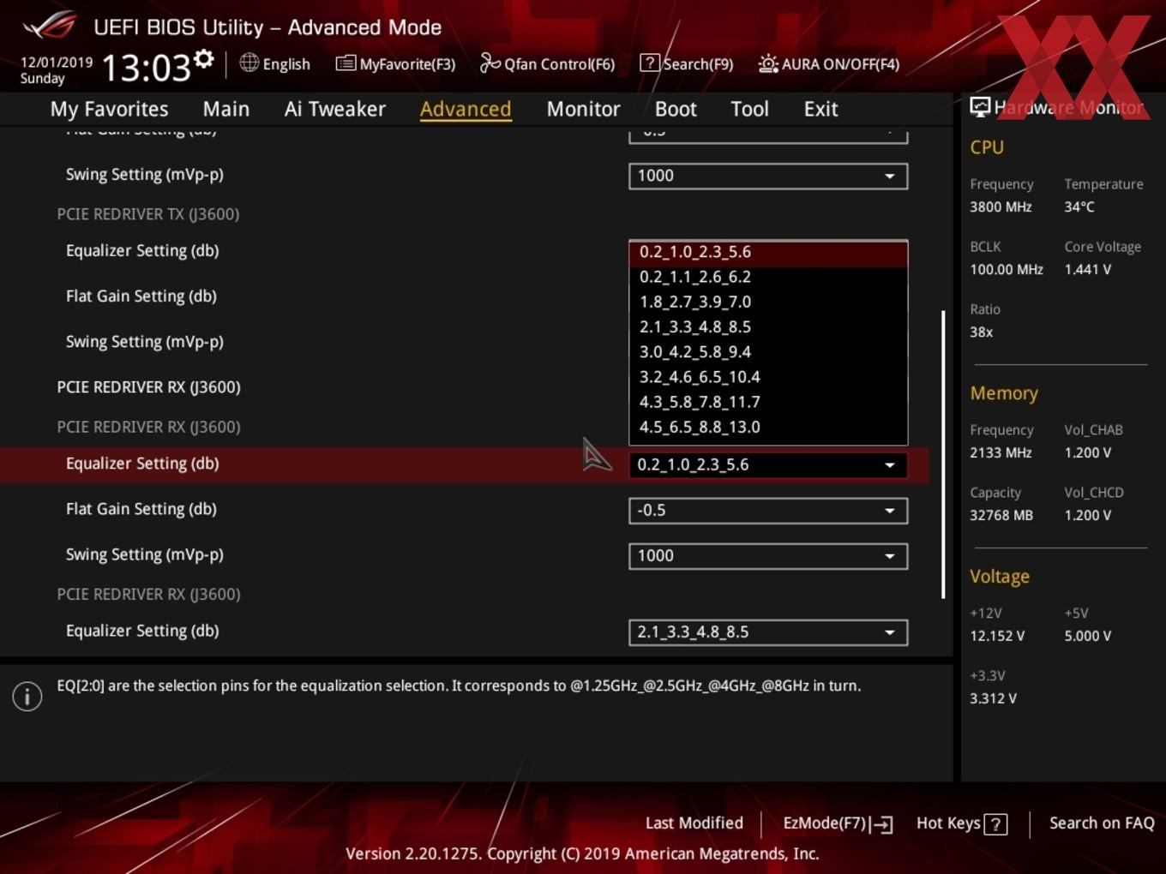Open the top Swing Setting 1000 dropdown
Screen dimensions: 1166x874
click(768, 176)
